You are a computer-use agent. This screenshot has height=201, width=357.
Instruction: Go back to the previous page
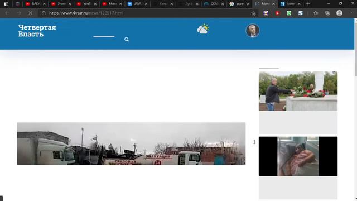(7, 13)
